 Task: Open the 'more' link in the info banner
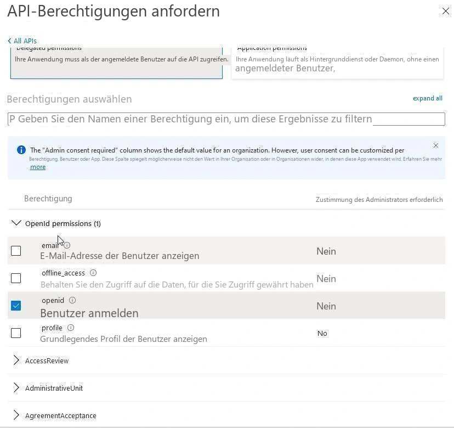(x=38, y=167)
